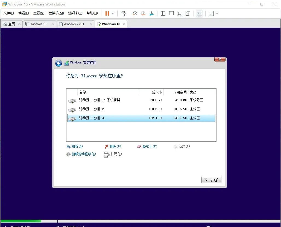This screenshot has width=281, height=227.
Task: Take a VM snapshot via toolbar icon
Action: tap(134, 13)
